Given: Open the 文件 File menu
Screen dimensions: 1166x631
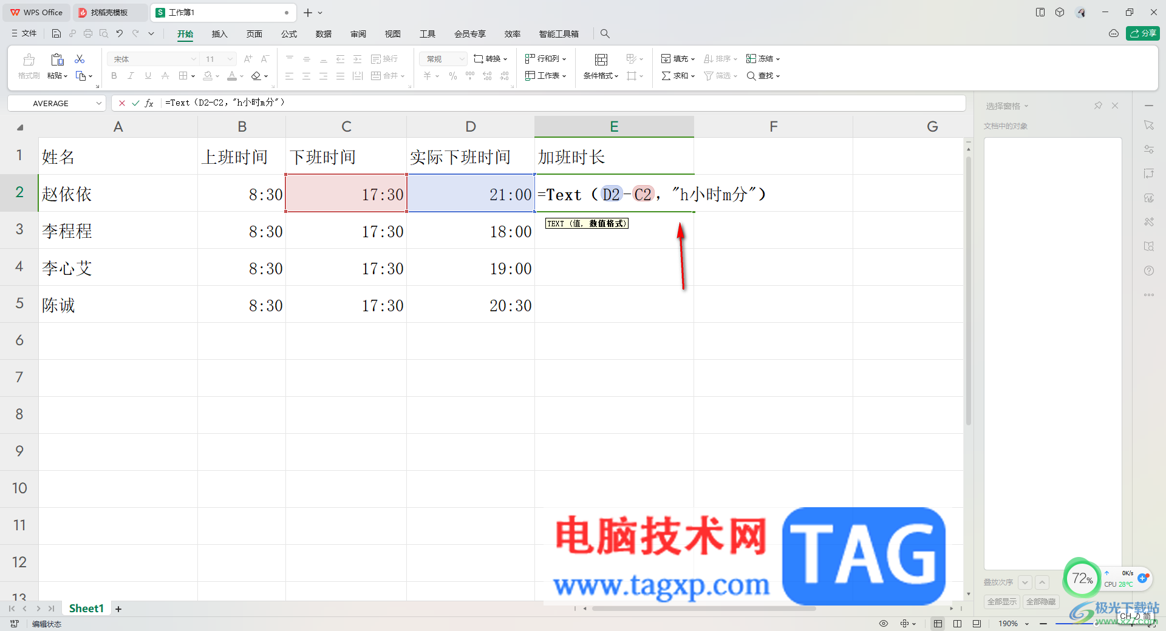Looking at the screenshot, I should (x=24, y=34).
